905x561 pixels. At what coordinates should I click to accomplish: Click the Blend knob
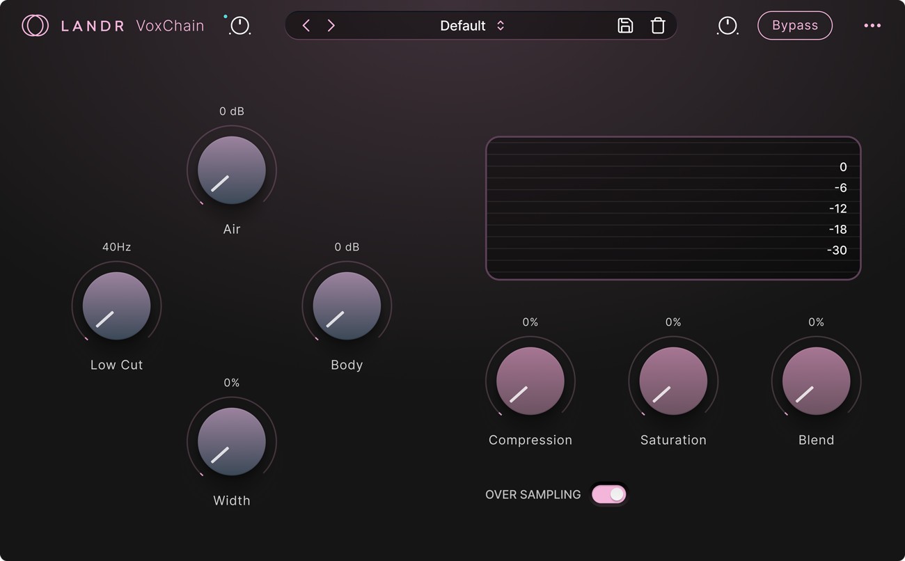[x=816, y=381]
